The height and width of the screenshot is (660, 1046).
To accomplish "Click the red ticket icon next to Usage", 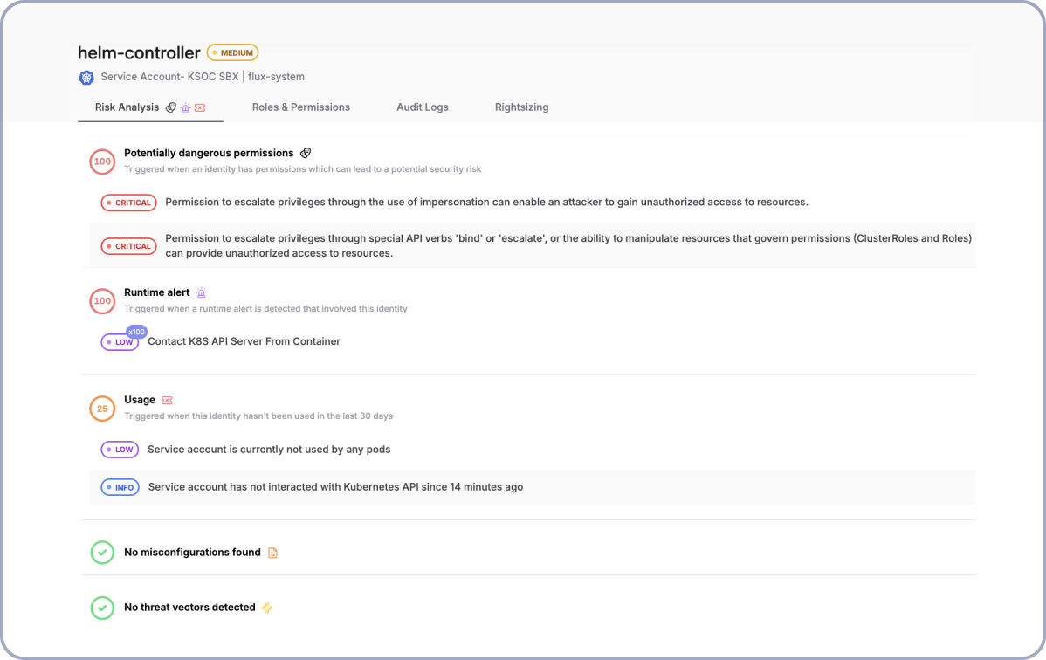I will click(x=167, y=400).
